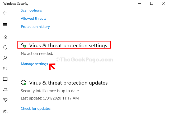Click the protection updates refresh icon

pyautogui.click(x=24, y=82)
